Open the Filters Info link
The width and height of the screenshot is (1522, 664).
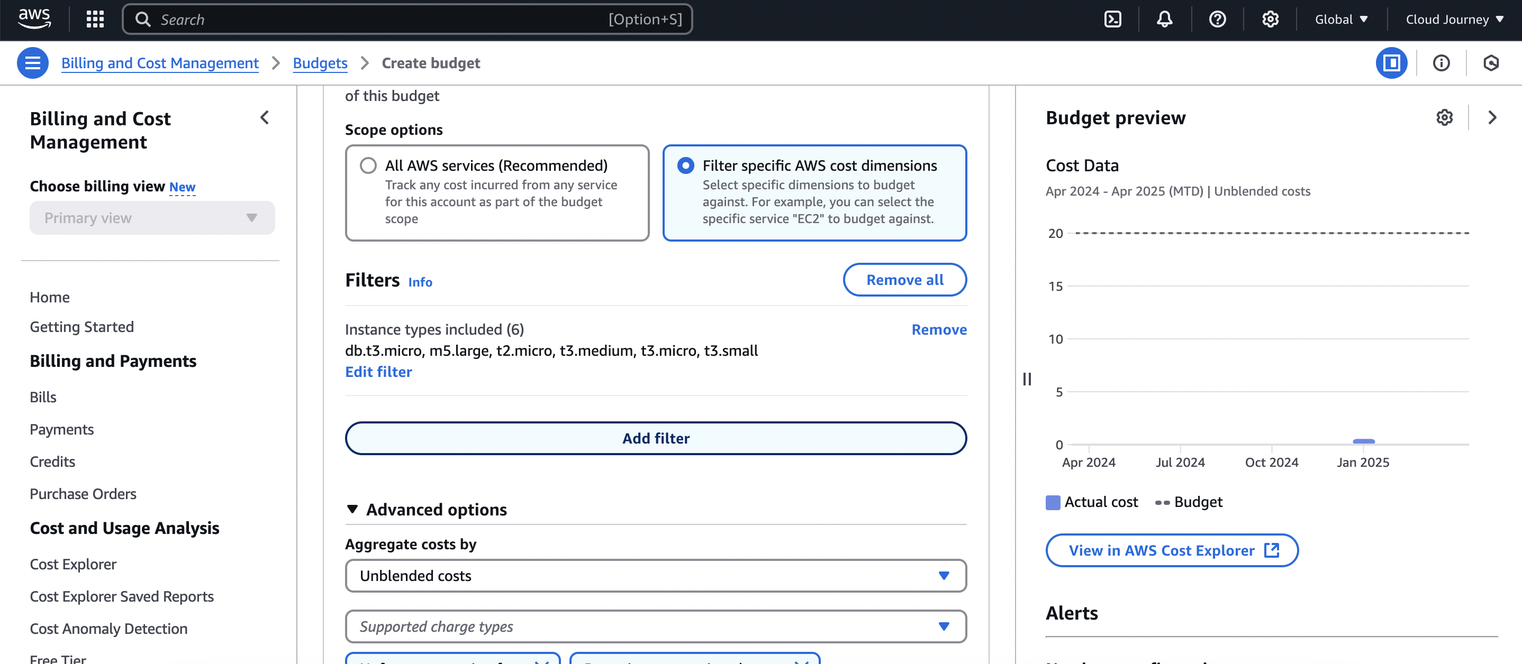point(420,282)
